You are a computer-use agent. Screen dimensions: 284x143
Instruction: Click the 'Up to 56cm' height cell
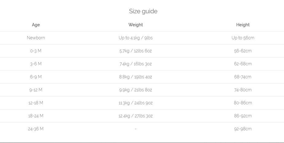[x=243, y=38]
